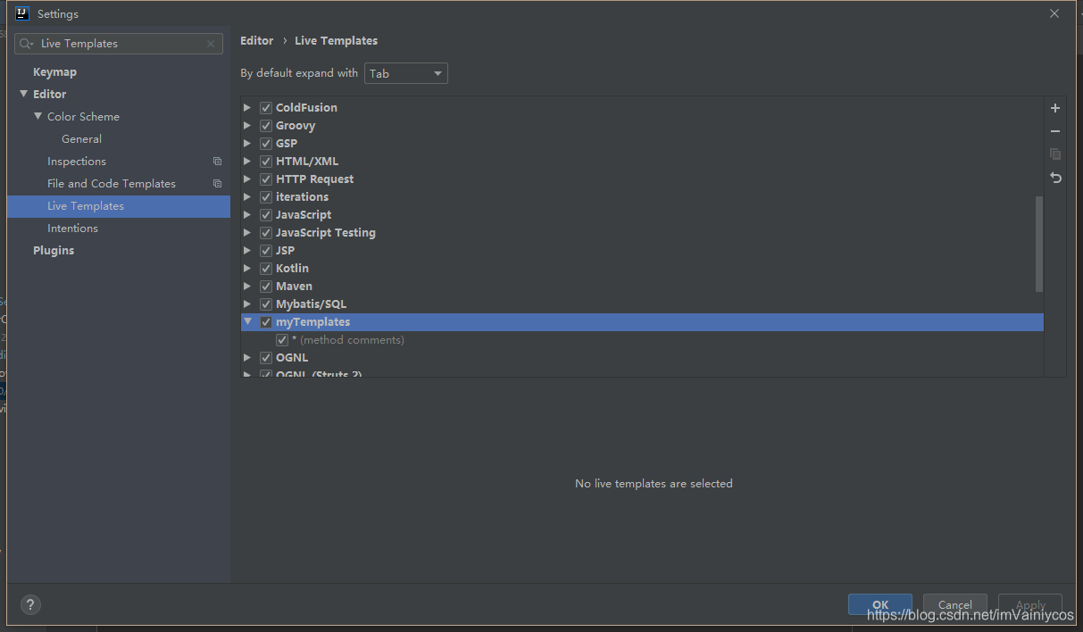Click the restore deleted templates icon
The height and width of the screenshot is (632, 1083).
[x=1055, y=178]
